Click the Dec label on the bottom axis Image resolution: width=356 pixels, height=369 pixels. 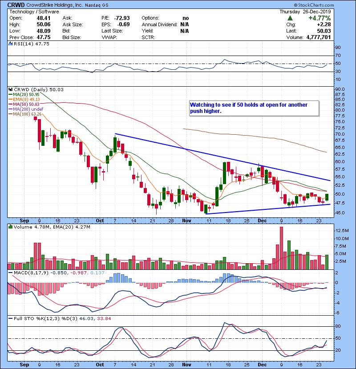(262, 365)
